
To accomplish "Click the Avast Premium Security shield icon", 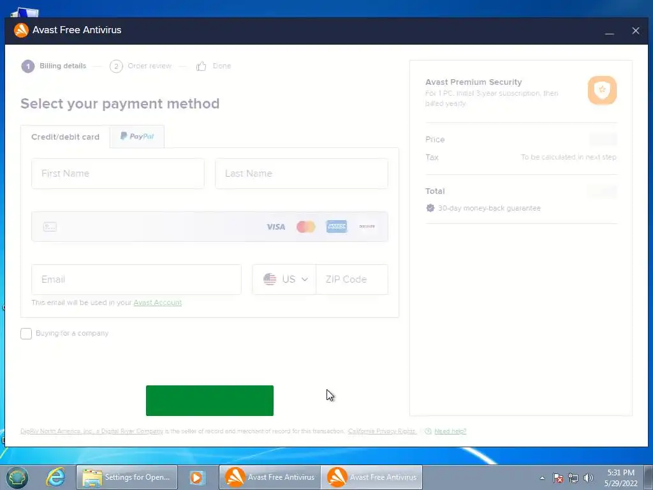I will click(x=602, y=90).
